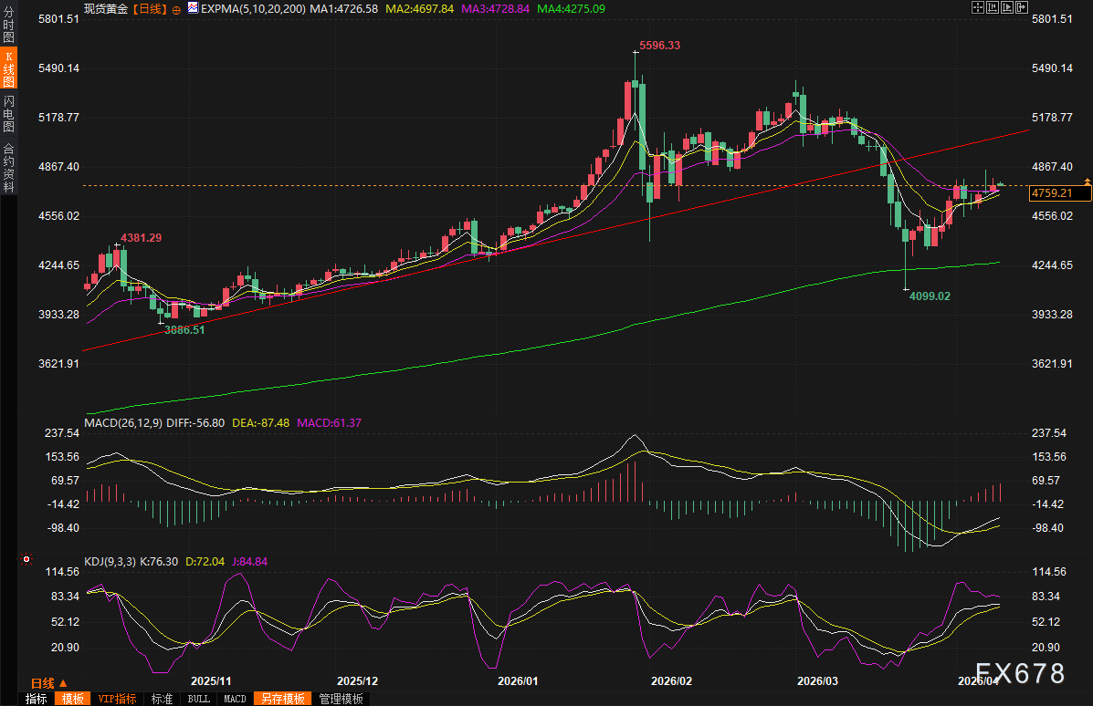Switch to the 分时图 side tab
Screen dimensions: 1093x706
[x=9, y=25]
